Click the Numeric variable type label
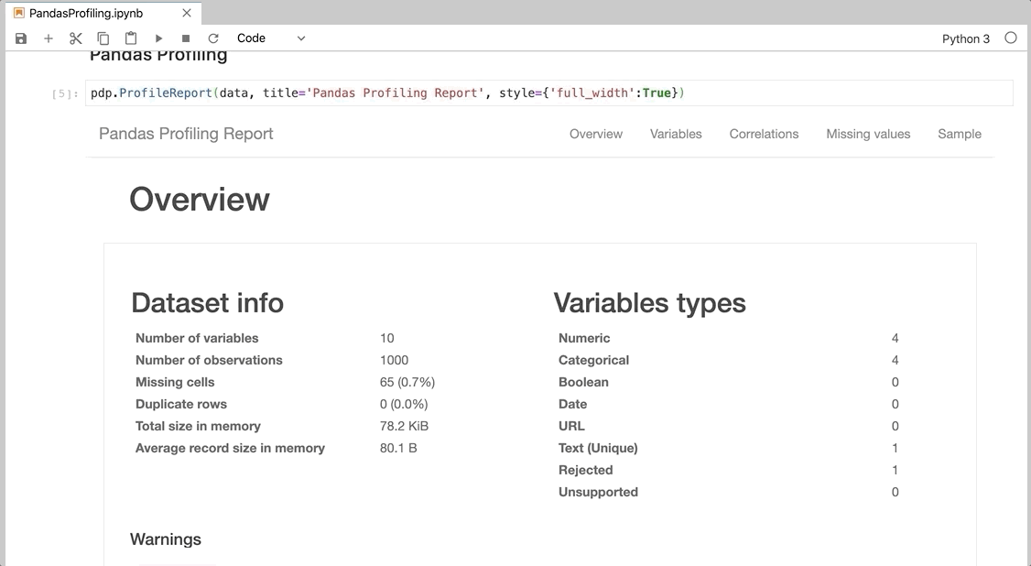Image resolution: width=1031 pixels, height=566 pixels. point(584,338)
